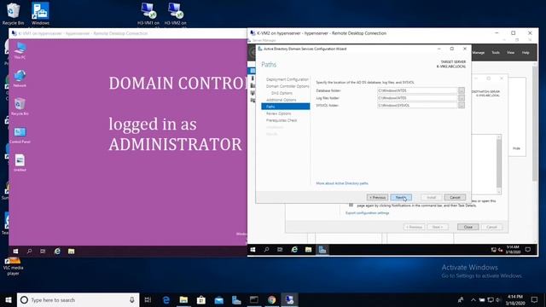Open search in K-VM1 taskbar
Image resolution: width=546 pixels, height=307 pixels.
pyautogui.click(x=30, y=251)
